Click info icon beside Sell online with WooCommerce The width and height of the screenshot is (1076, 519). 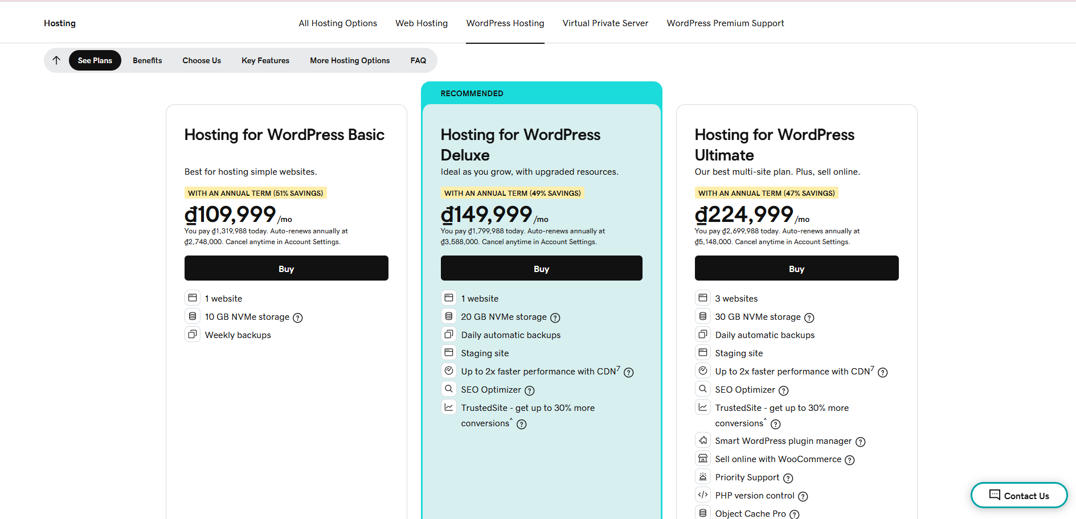[x=849, y=460]
